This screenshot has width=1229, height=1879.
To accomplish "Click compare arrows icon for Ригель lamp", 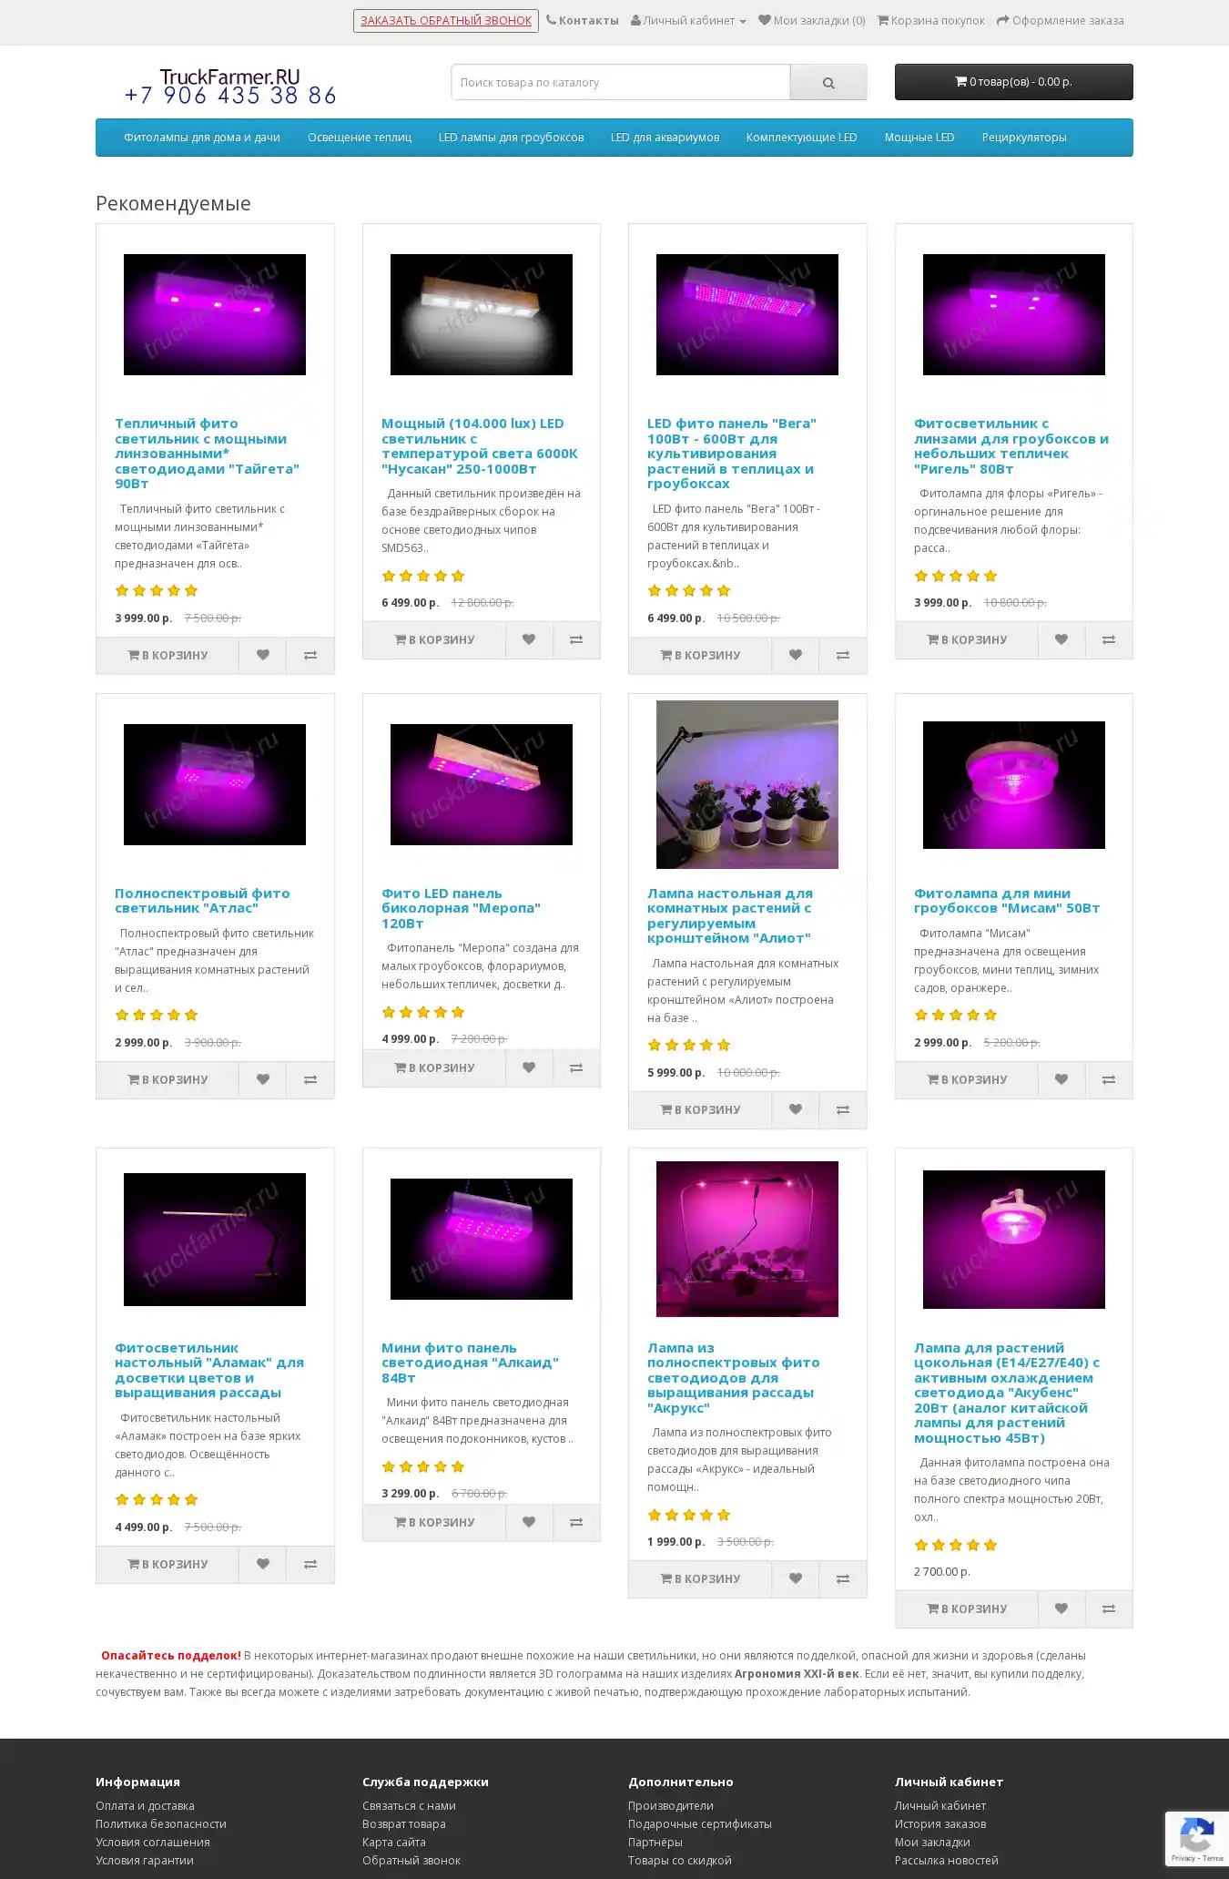I will (1109, 640).
